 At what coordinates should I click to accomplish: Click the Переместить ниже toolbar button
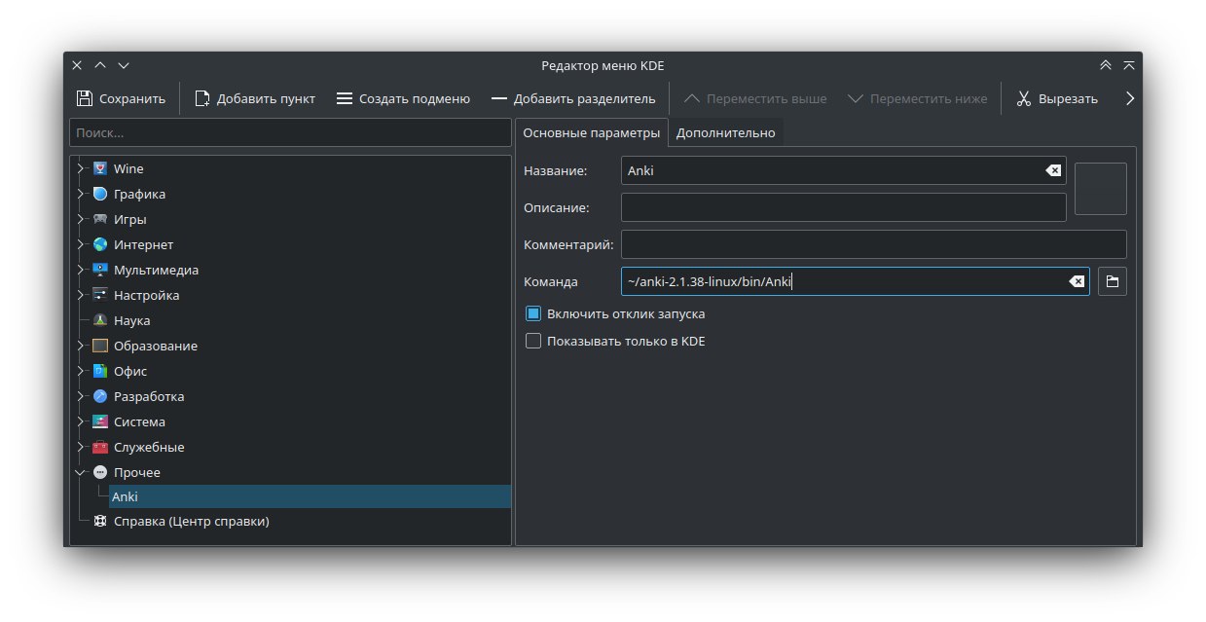(x=918, y=98)
